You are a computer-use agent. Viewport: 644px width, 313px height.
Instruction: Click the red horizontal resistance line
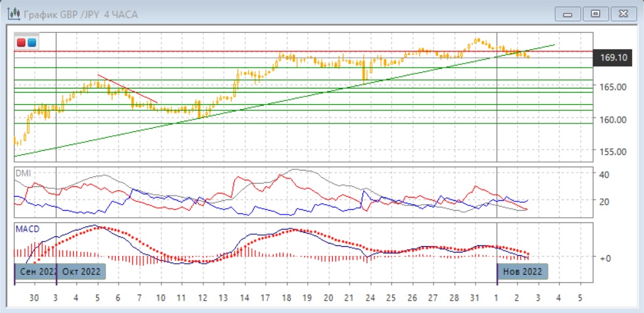[x=197, y=51]
